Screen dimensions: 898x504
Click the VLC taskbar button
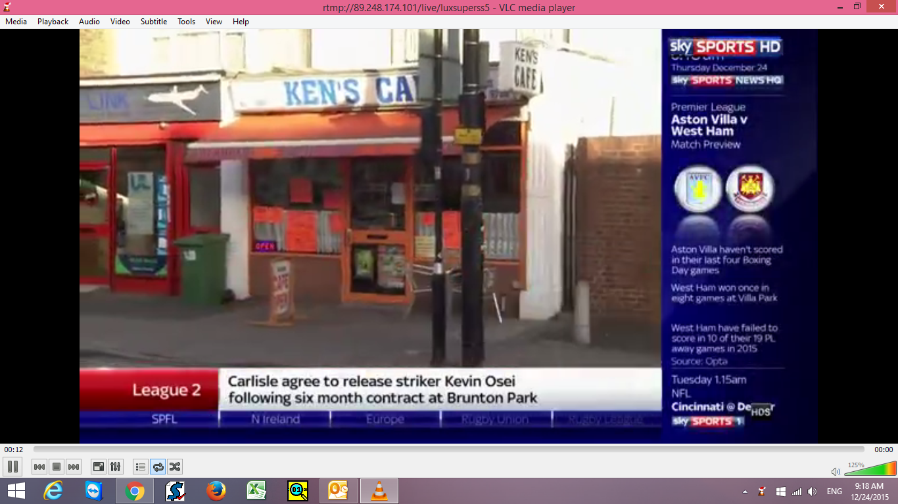[379, 491]
